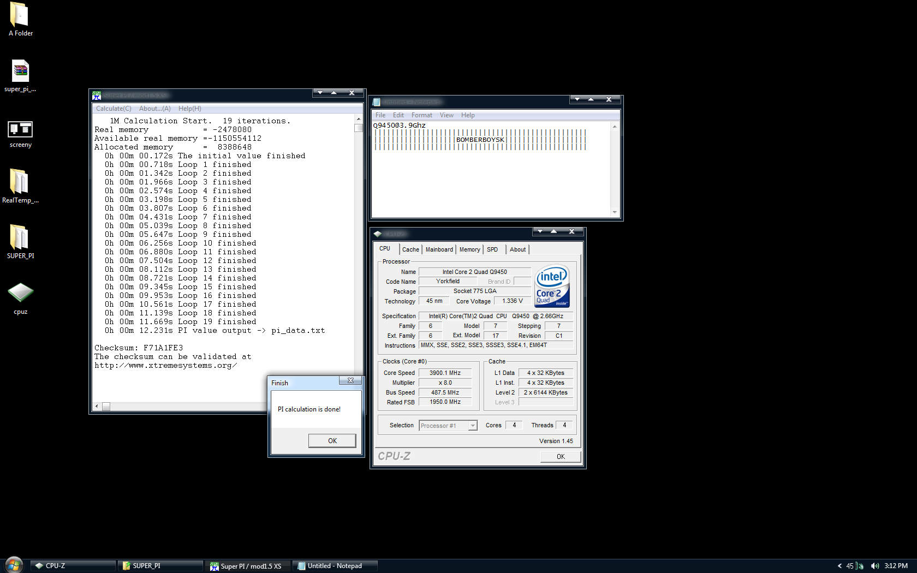This screenshot has width=917, height=573.
Task: Click the Windows Start orb
Action: [14, 565]
